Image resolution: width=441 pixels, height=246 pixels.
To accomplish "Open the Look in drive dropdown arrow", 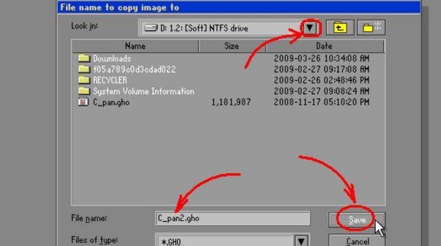I will coord(310,28).
